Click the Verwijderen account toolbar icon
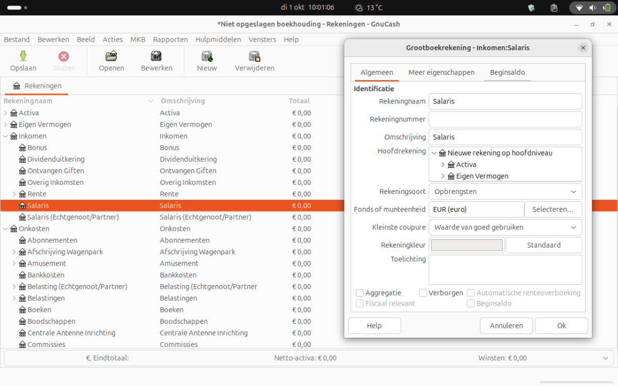The image size is (618, 386). (254, 57)
